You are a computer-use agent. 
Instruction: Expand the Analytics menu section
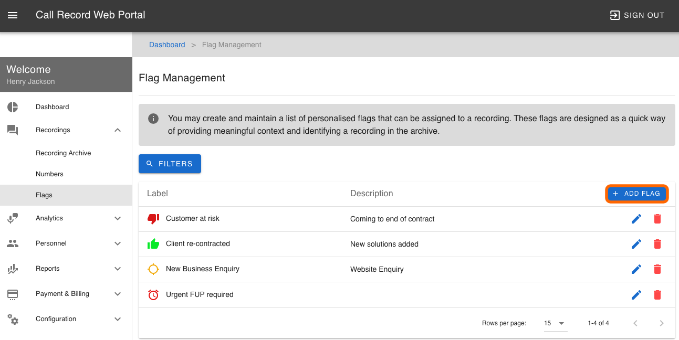pyautogui.click(x=118, y=218)
